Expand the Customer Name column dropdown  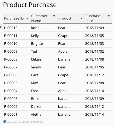point(54,16)
